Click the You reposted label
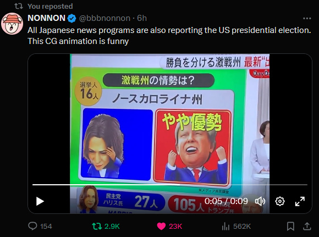This screenshot has width=319, height=237. pos(50,6)
